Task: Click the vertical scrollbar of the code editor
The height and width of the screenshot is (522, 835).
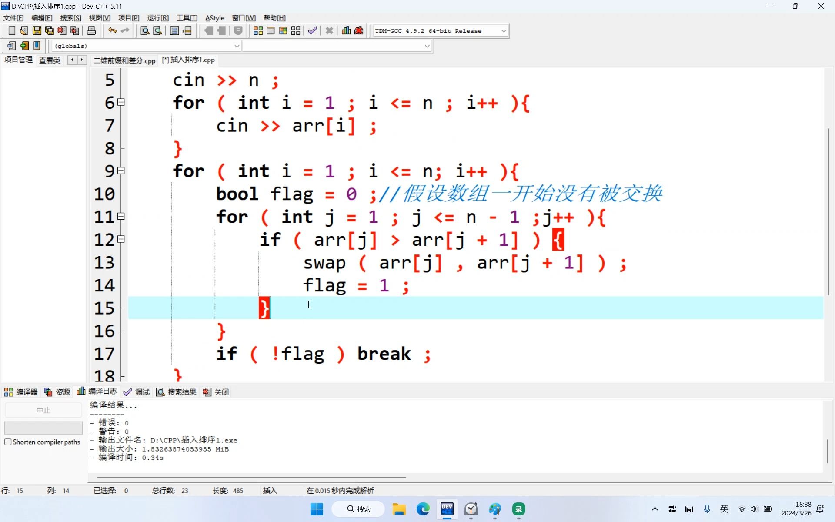Action: tap(828, 212)
